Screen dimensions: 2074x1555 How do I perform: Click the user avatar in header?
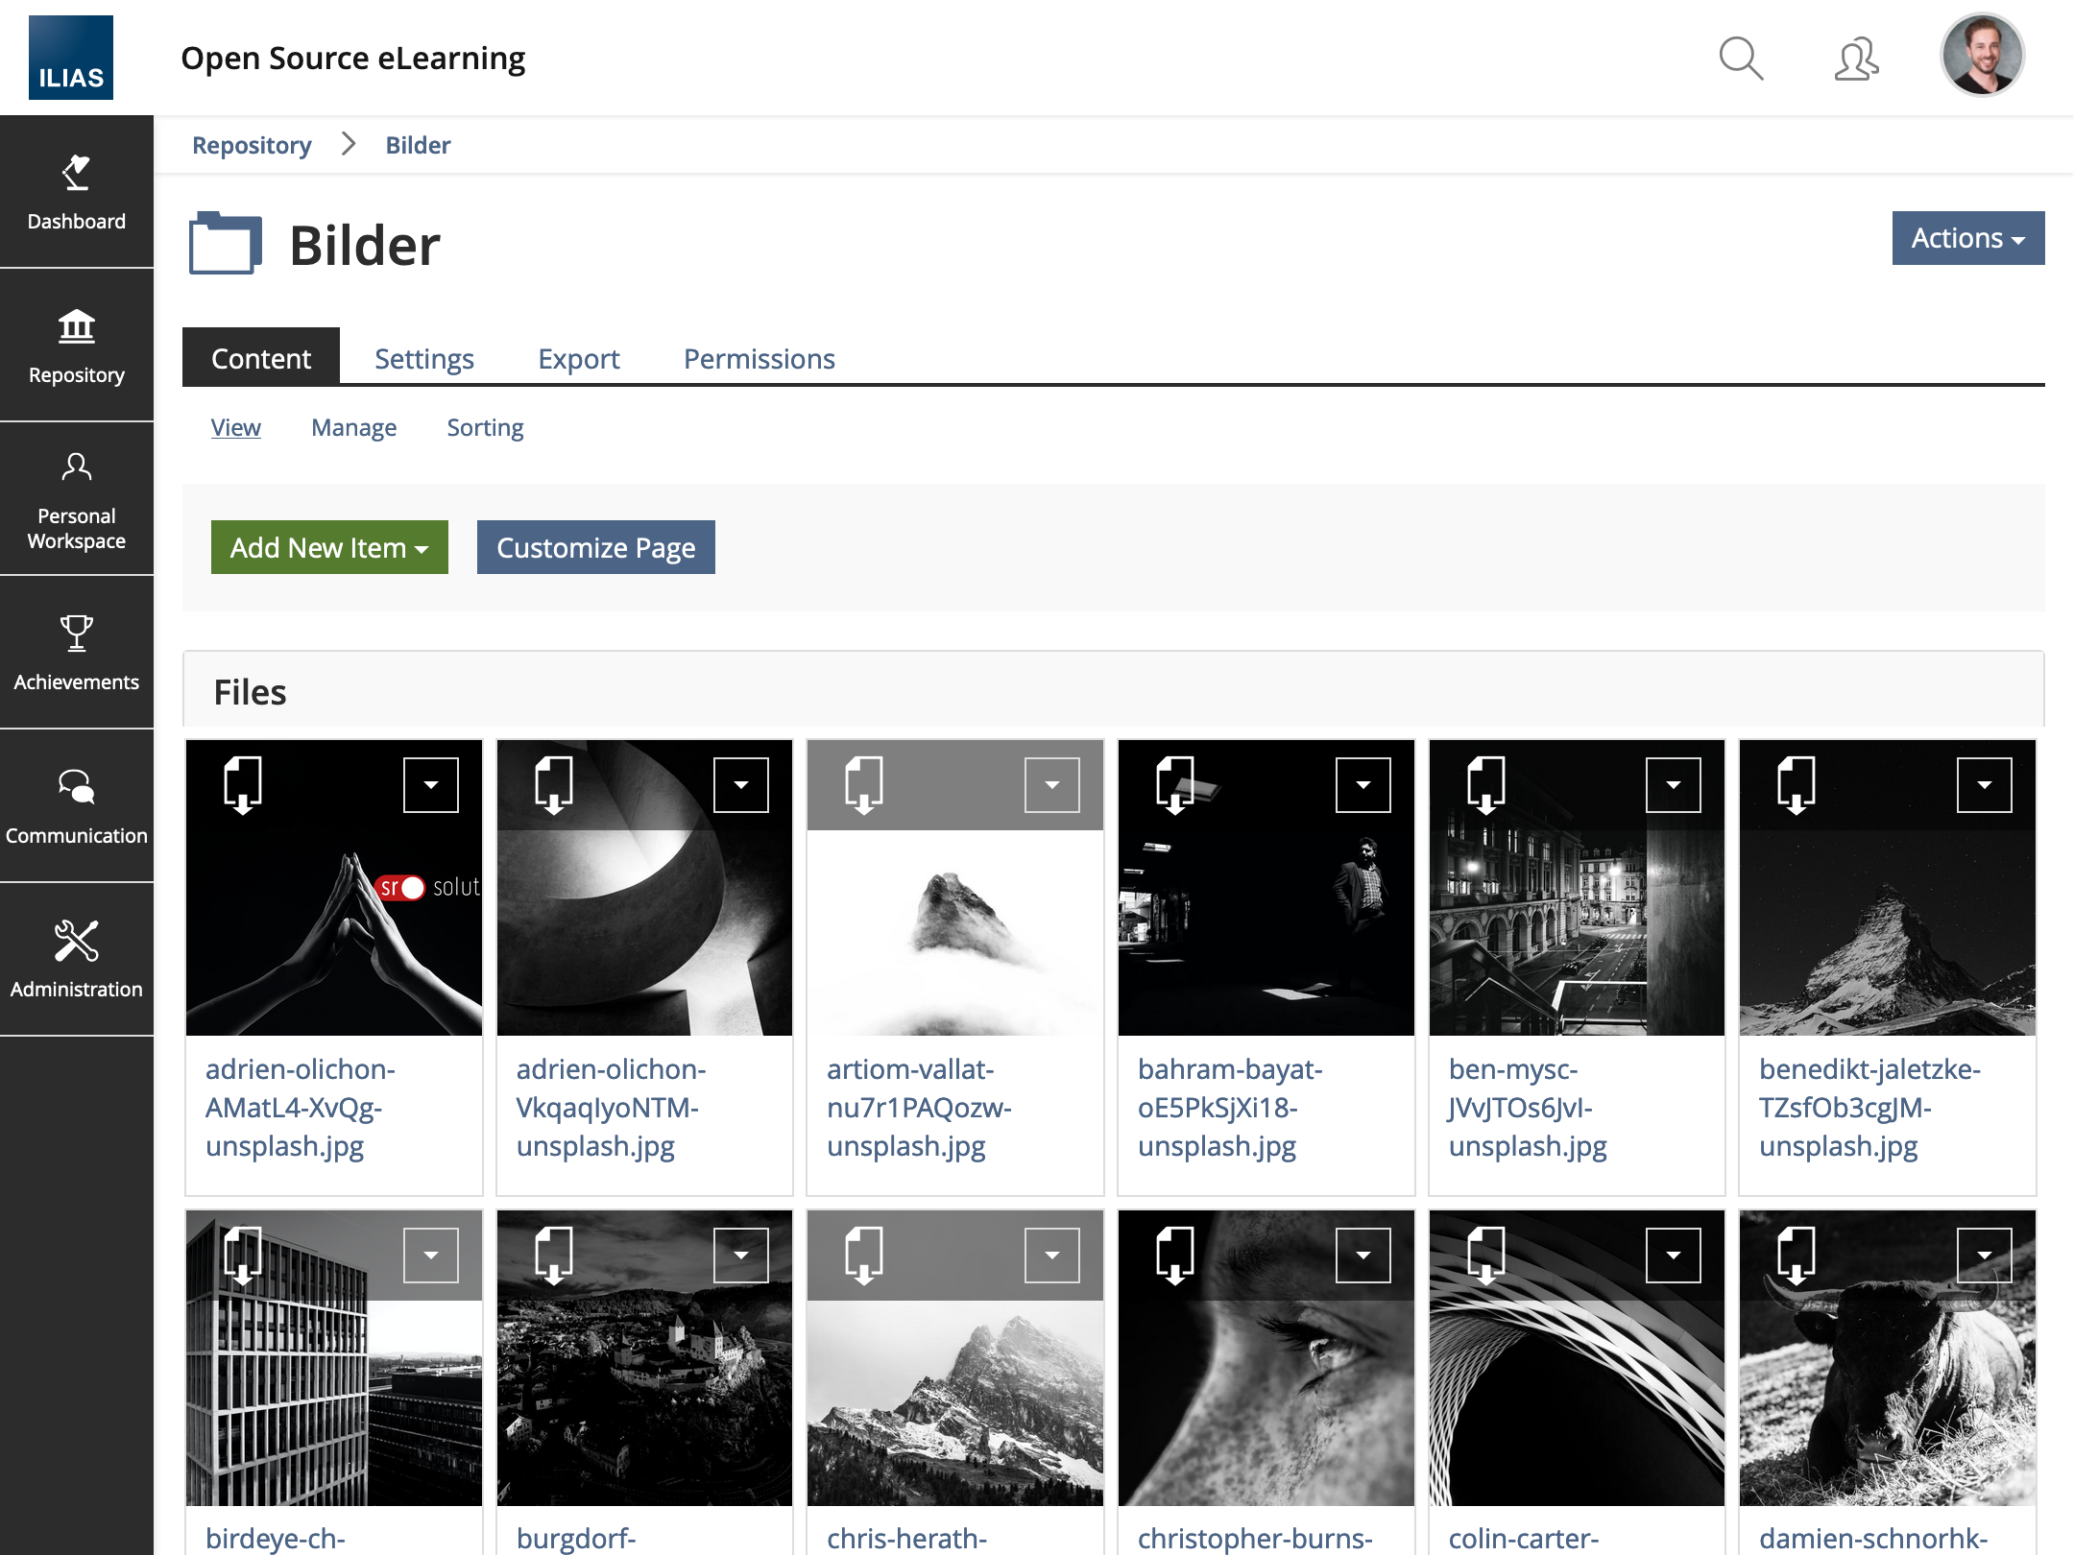tap(1982, 56)
